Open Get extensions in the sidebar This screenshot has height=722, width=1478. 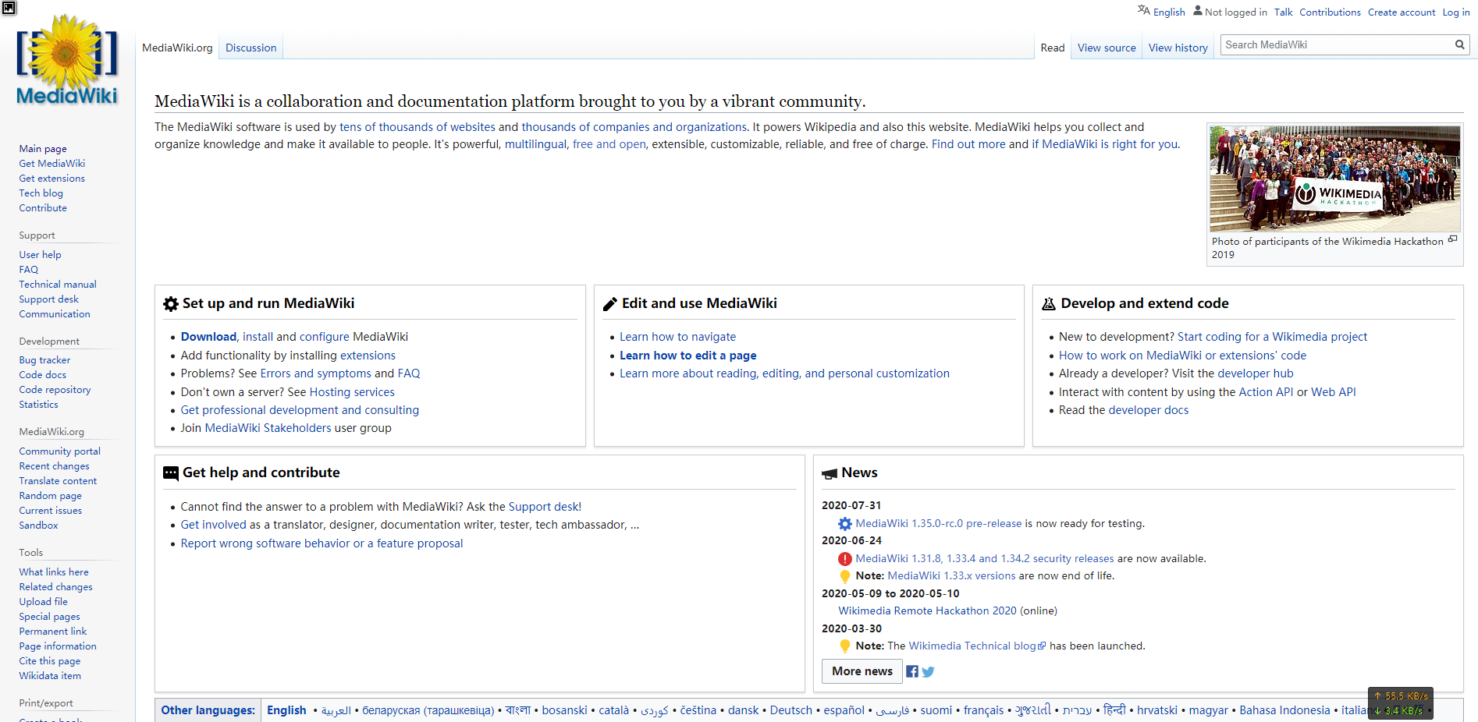click(x=52, y=179)
